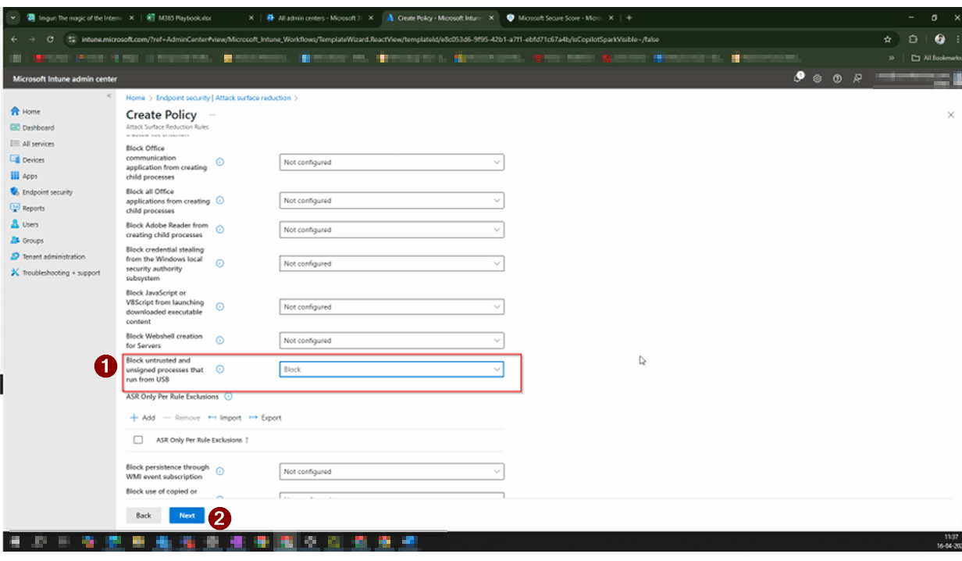Viewport: 962px width, 561px height.
Task: Open the feedback icon in the header
Action: (857, 78)
